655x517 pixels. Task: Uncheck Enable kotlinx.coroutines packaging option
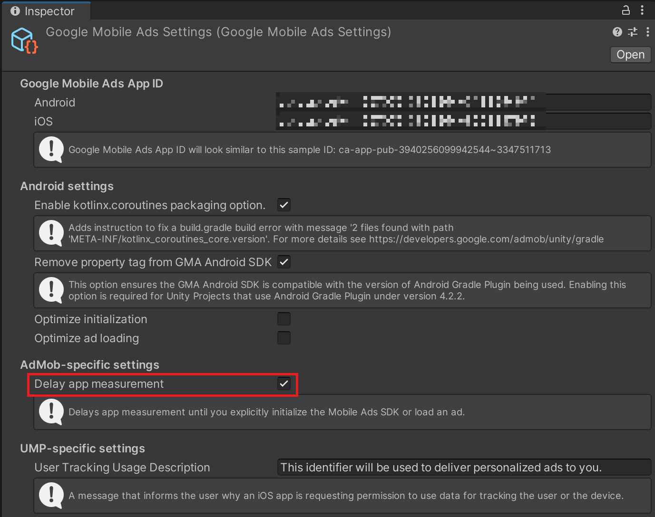[284, 205]
